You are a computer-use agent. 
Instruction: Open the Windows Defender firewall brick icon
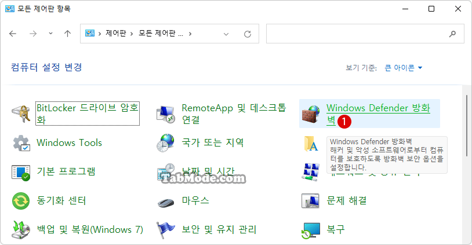click(x=311, y=114)
